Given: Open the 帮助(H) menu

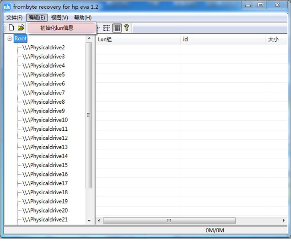Looking at the screenshot, I should 83,18.
